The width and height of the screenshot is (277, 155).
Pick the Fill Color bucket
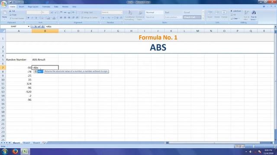(48, 18)
